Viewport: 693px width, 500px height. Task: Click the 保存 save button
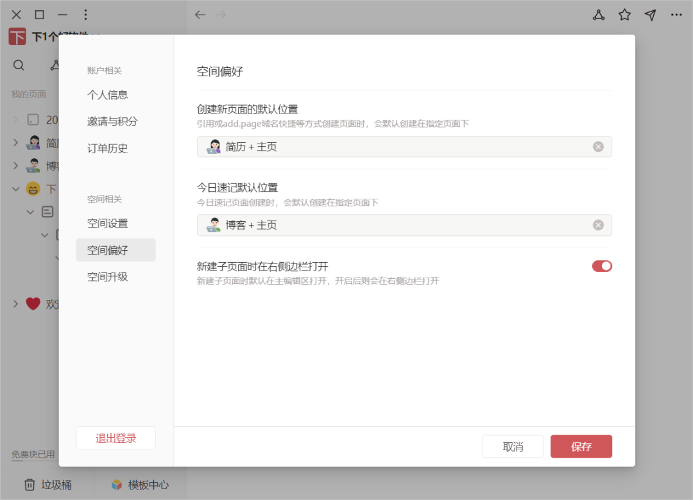tap(581, 446)
